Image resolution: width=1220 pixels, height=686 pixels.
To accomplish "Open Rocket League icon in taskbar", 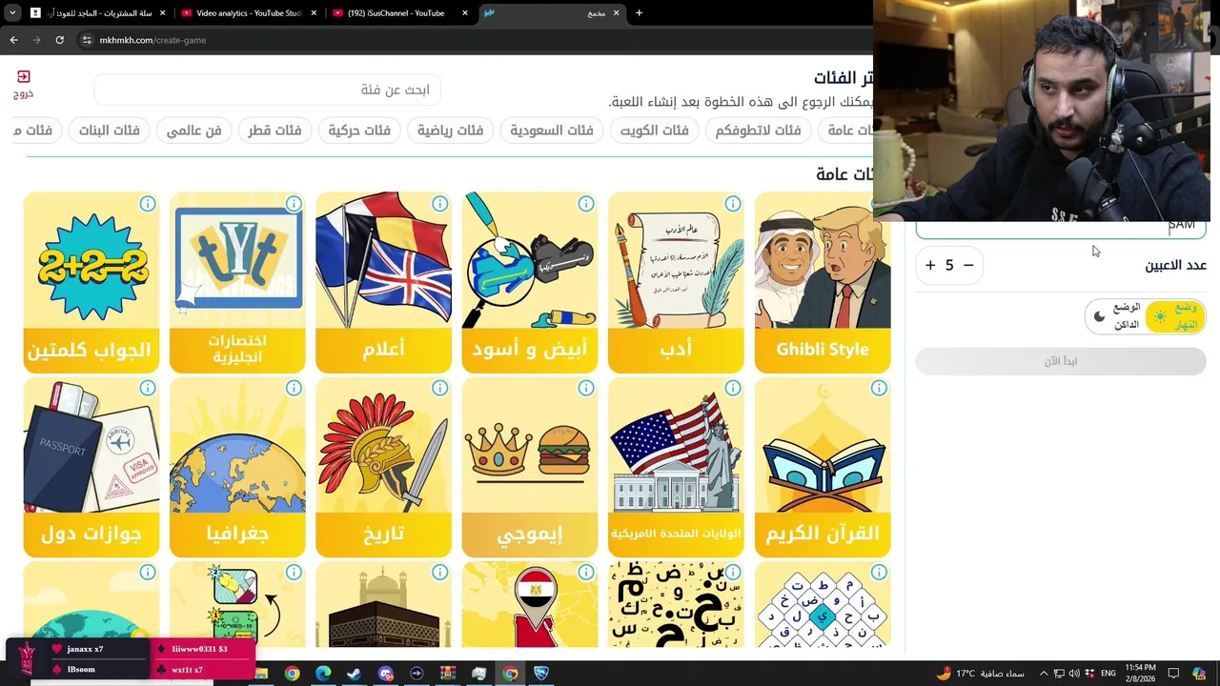I will point(541,674).
